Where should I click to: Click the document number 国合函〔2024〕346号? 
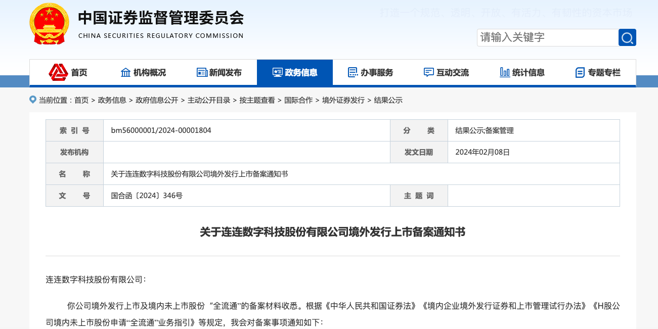(147, 196)
